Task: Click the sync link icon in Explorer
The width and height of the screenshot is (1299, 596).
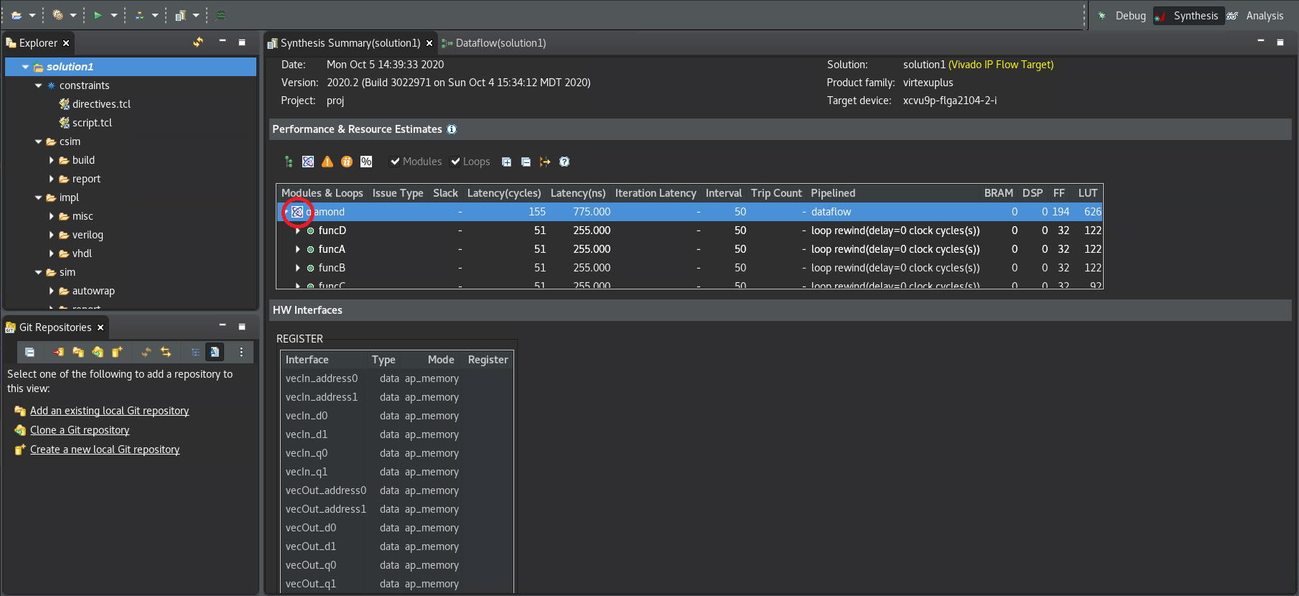Action: coord(198,42)
